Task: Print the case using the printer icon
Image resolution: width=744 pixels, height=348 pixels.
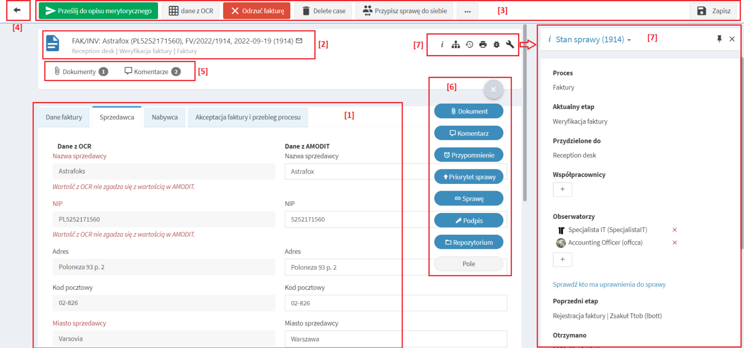Action: pyautogui.click(x=482, y=44)
